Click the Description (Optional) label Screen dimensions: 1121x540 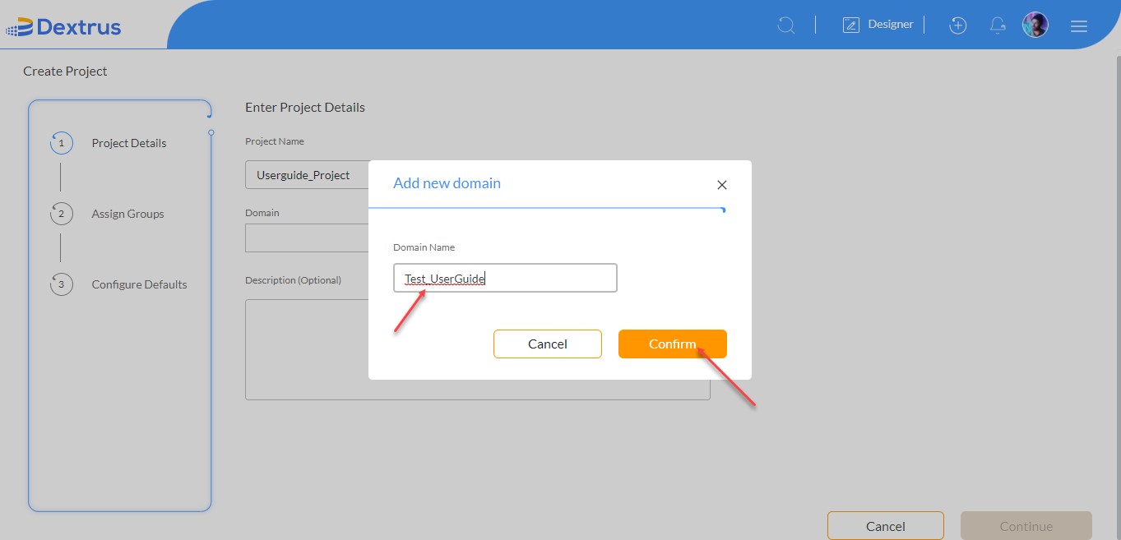click(x=293, y=280)
